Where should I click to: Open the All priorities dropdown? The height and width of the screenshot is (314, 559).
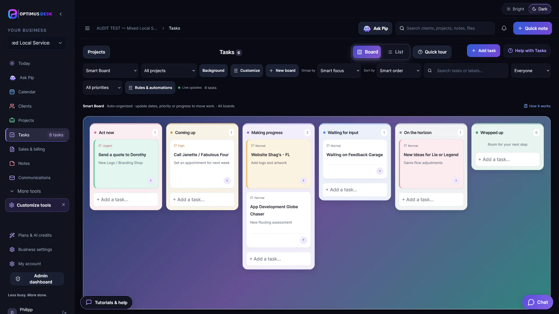(x=102, y=88)
